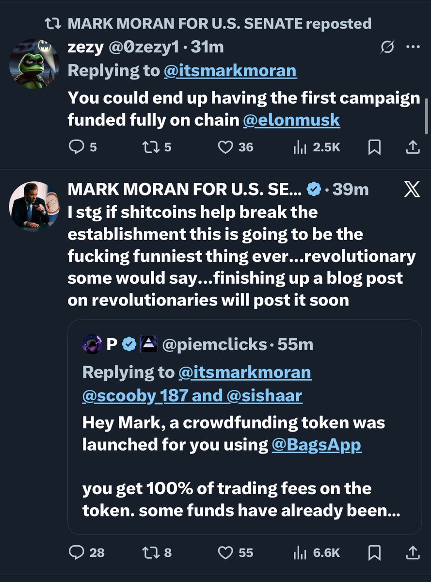Reply to zezy's post

(x=76, y=147)
